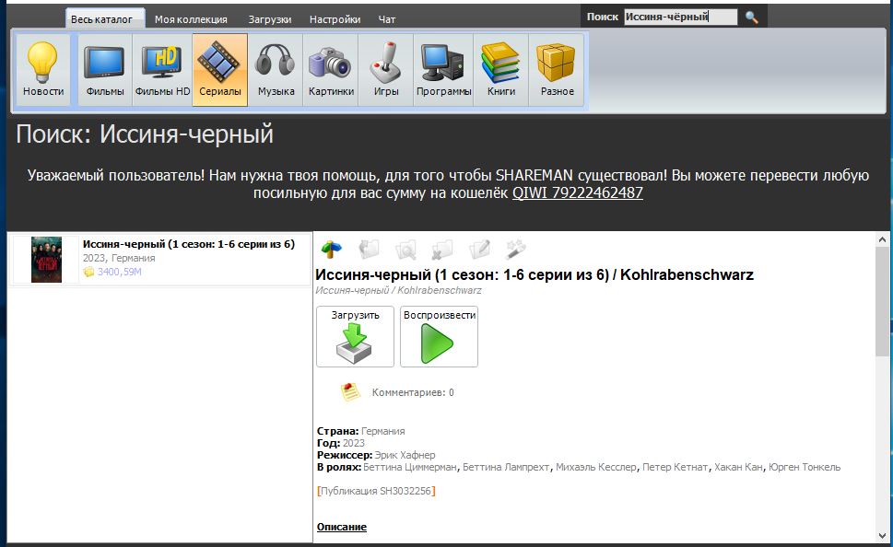Open the Игры joystick category
The width and height of the screenshot is (893, 547).
385,69
